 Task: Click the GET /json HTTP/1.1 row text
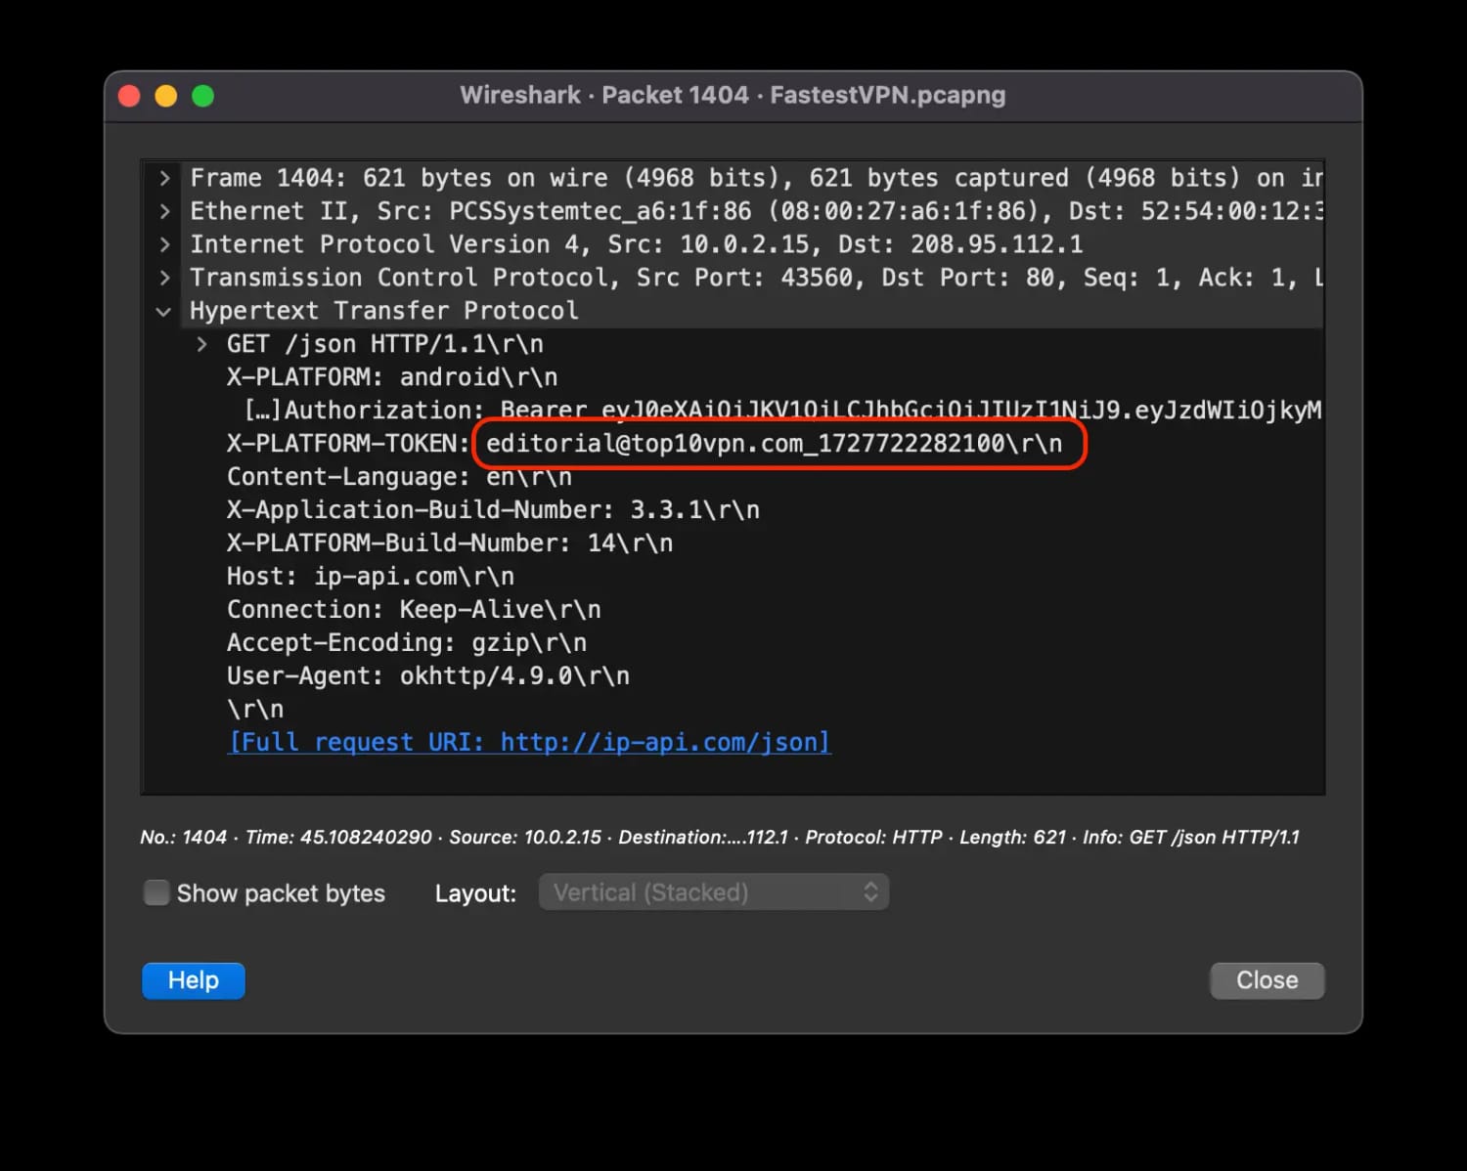385,344
